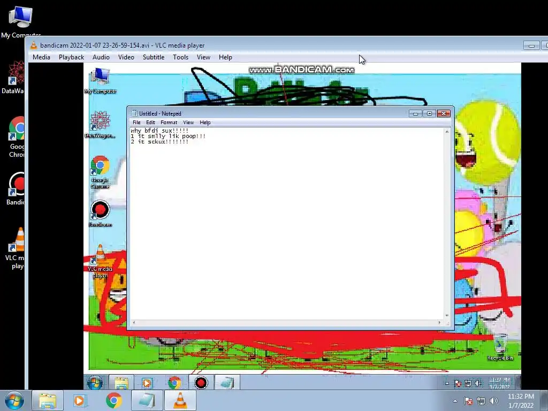Screen dimensions: 548x411
Task: Click the volume speaker tray icon
Action: coord(493,401)
